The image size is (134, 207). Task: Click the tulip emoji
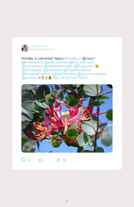pos(43,78)
